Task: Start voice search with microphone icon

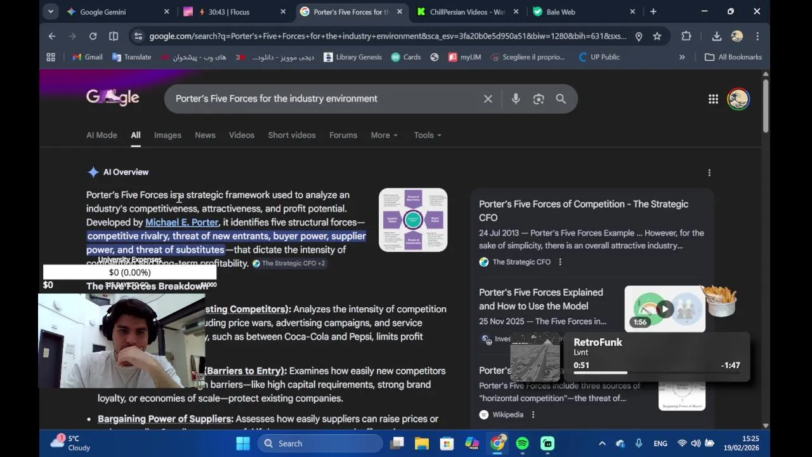Action: tap(516, 99)
